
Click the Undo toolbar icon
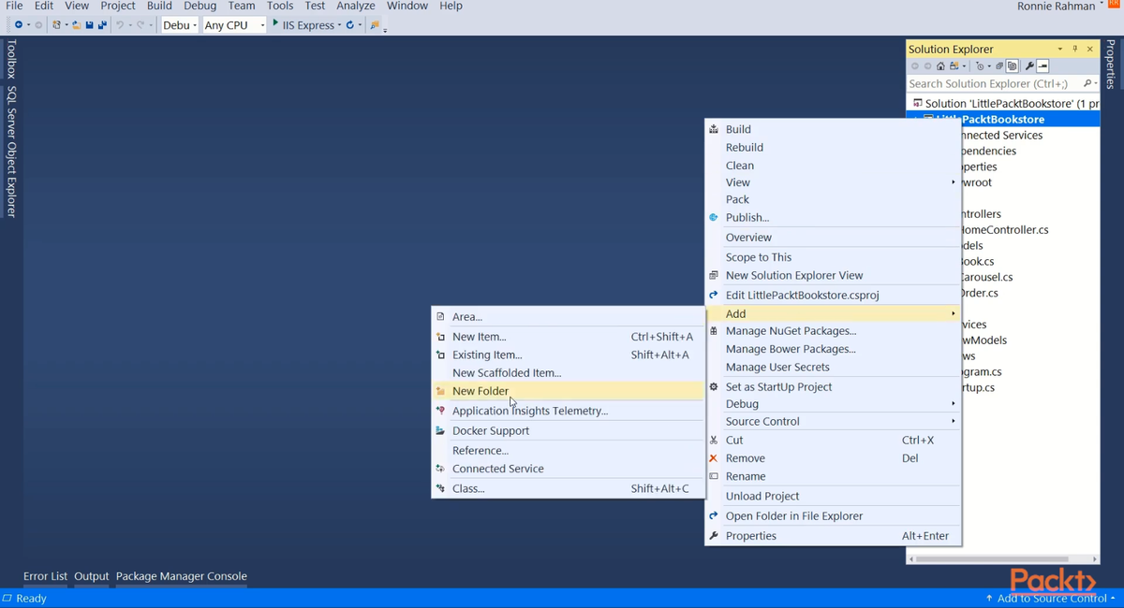pyautogui.click(x=120, y=25)
